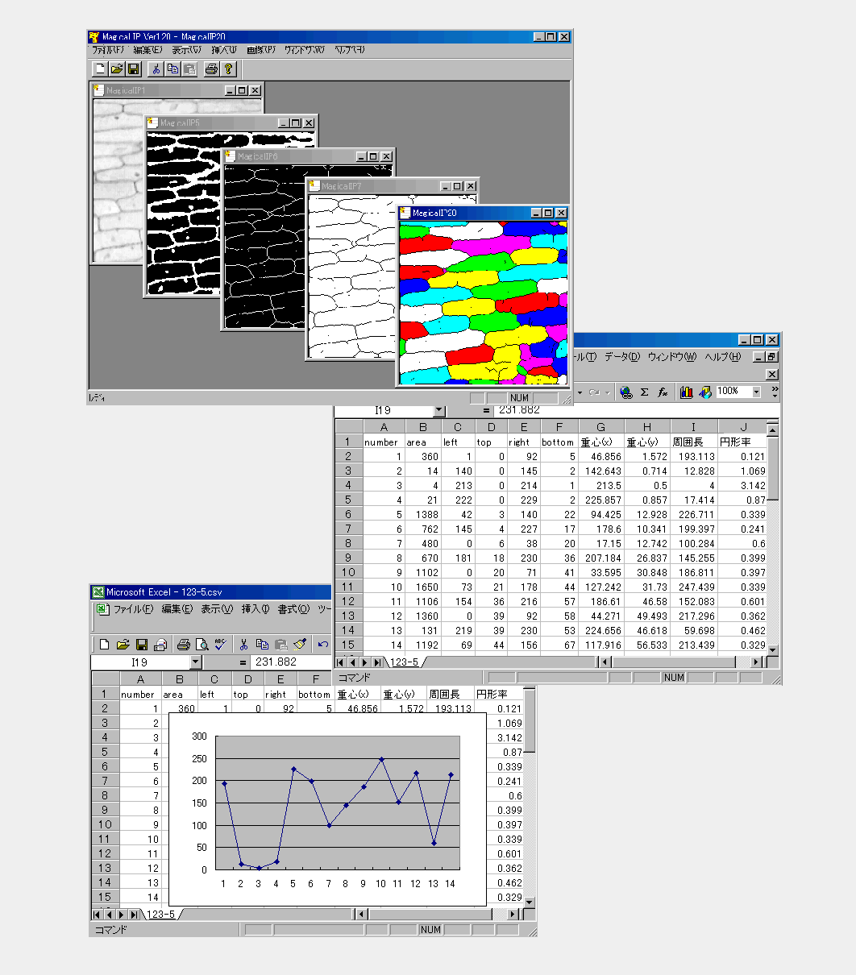The image size is (856, 975).
Task: Click New workbook icon in lower Excel toolbar
Action: click(x=104, y=645)
